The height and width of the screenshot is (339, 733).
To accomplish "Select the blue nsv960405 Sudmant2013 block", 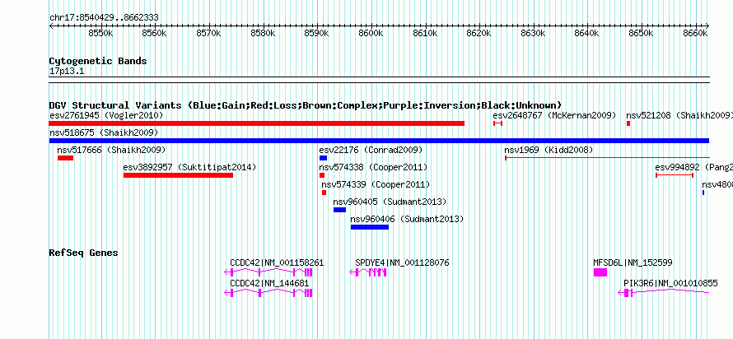I will (340, 210).
